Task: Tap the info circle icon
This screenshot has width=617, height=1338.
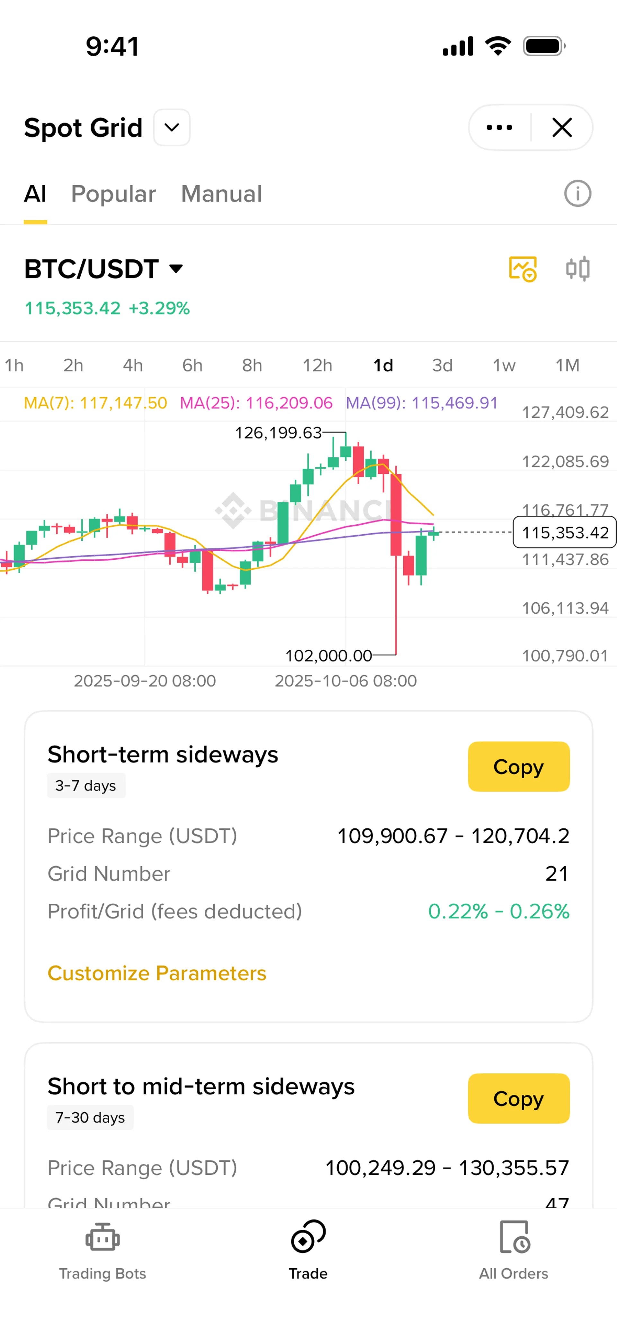Action: tap(577, 194)
